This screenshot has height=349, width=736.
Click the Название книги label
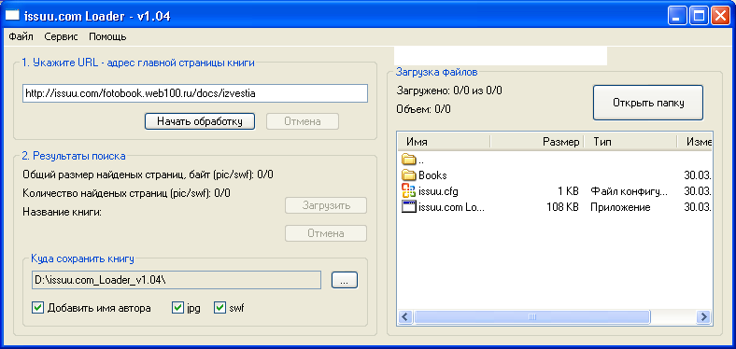62,212
